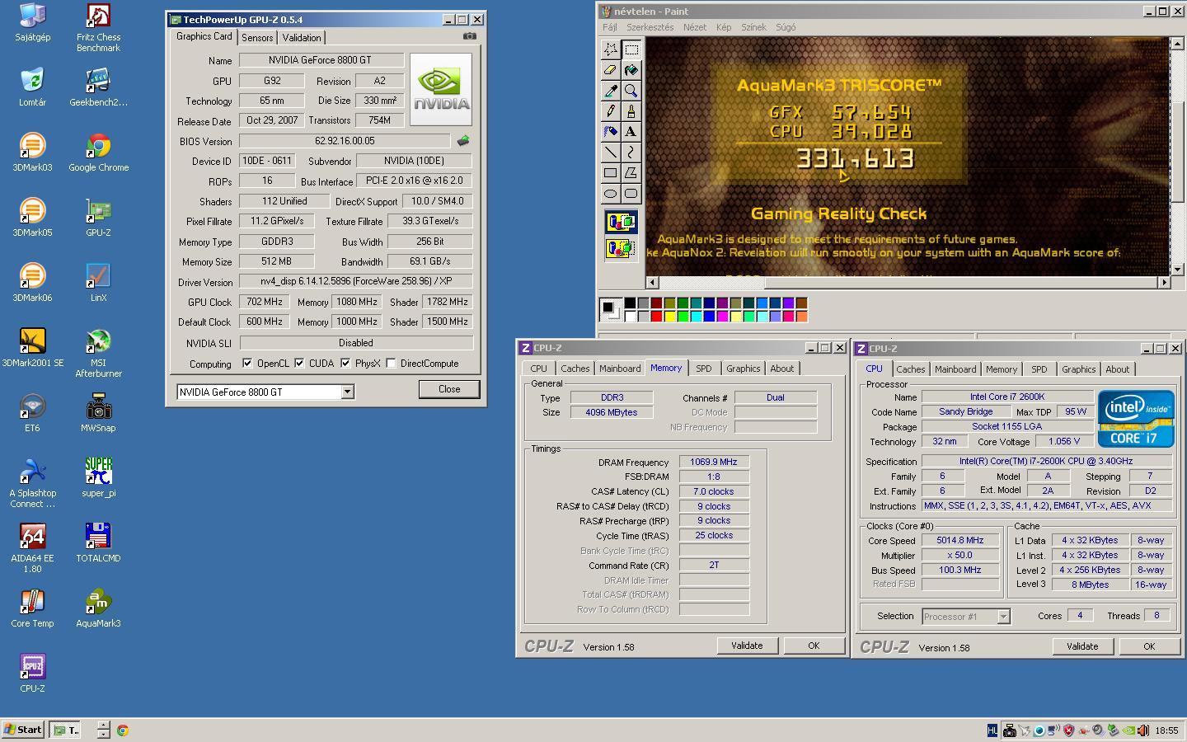1187x742 pixels.
Task: Click the BIOS save chip icon in GPU-Z
Action: (x=463, y=141)
